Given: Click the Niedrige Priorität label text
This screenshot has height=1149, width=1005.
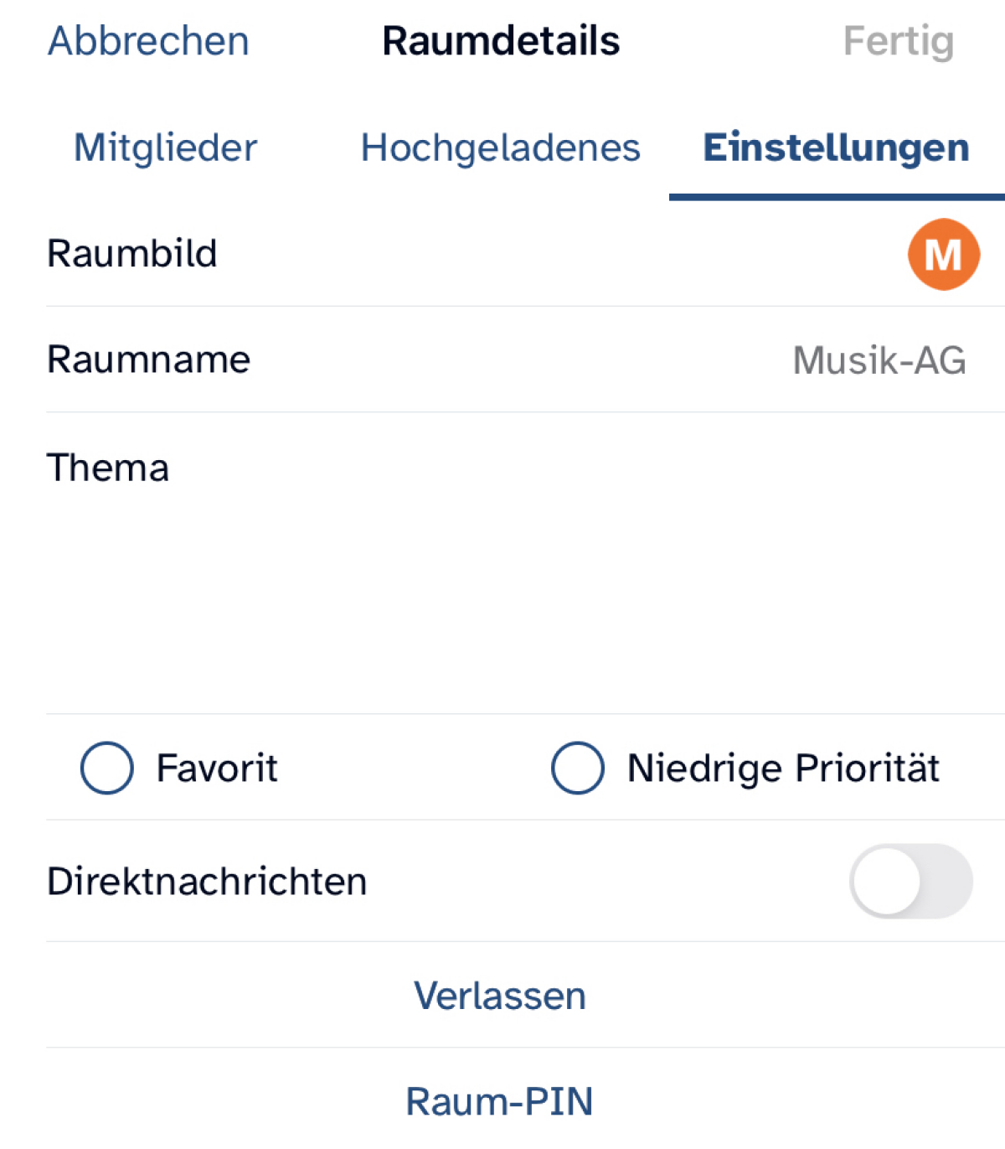Looking at the screenshot, I should (783, 769).
